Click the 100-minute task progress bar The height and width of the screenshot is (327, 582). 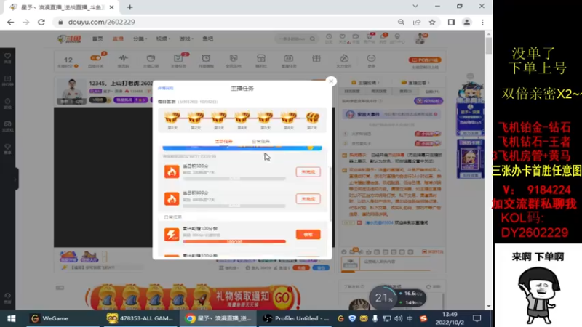(x=234, y=241)
